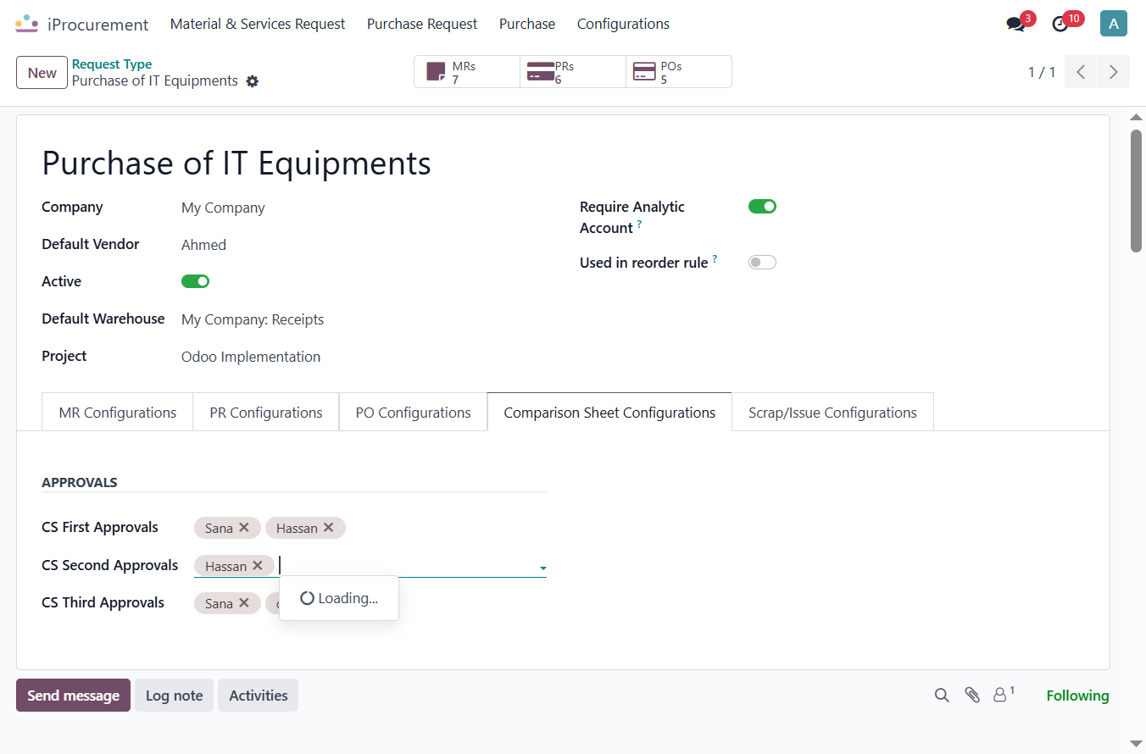The height and width of the screenshot is (754, 1146).
Task: Click the iProcurement app logo icon
Action: click(x=26, y=24)
